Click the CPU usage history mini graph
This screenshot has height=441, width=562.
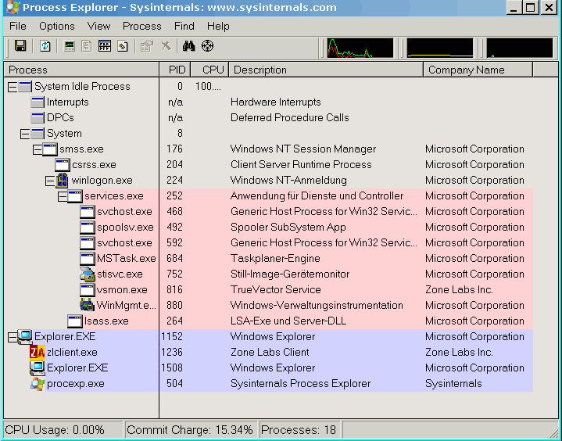coord(360,48)
